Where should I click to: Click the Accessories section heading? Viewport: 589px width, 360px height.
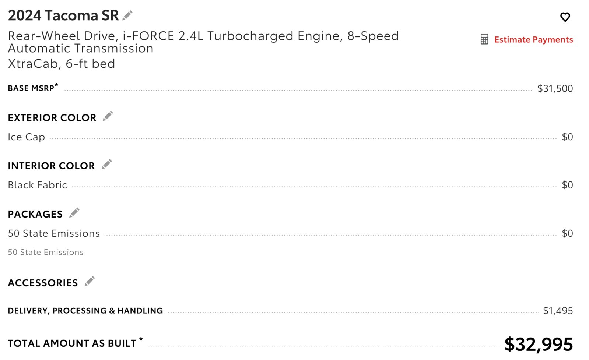click(x=43, y=283)
